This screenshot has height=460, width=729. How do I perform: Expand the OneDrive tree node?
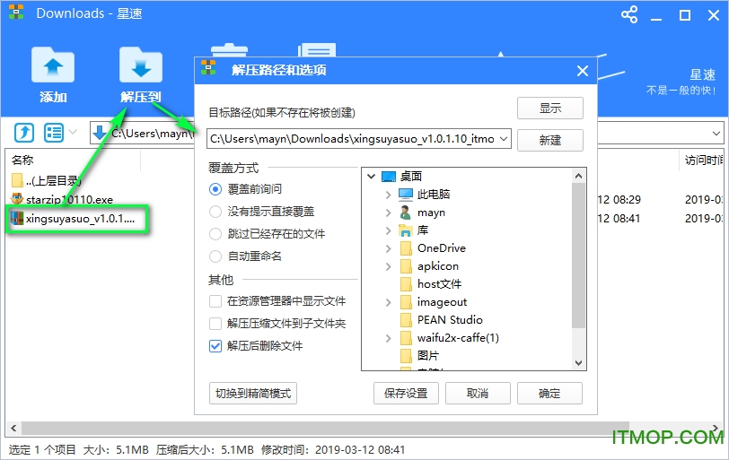[x=389, y=248]
